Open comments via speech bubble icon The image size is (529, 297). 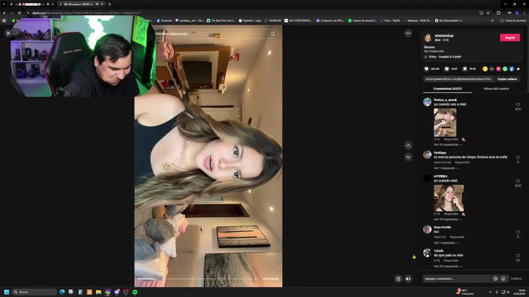click(447, 69)
